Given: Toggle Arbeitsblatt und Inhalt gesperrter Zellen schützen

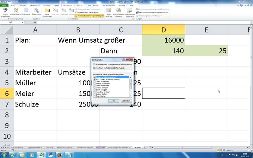Looking at the screenshot, I should [94, 64].
